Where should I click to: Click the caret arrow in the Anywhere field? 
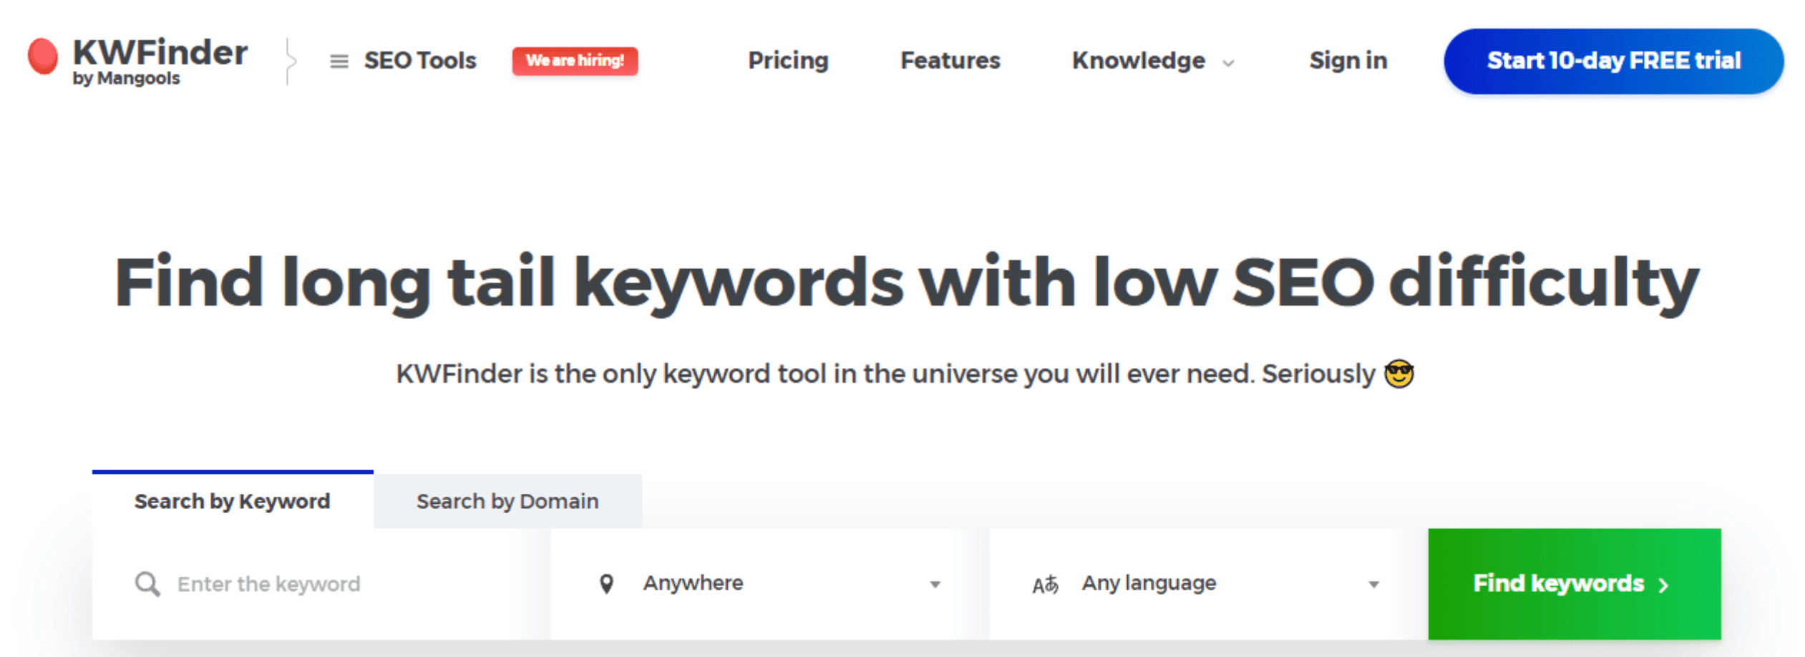935,585
